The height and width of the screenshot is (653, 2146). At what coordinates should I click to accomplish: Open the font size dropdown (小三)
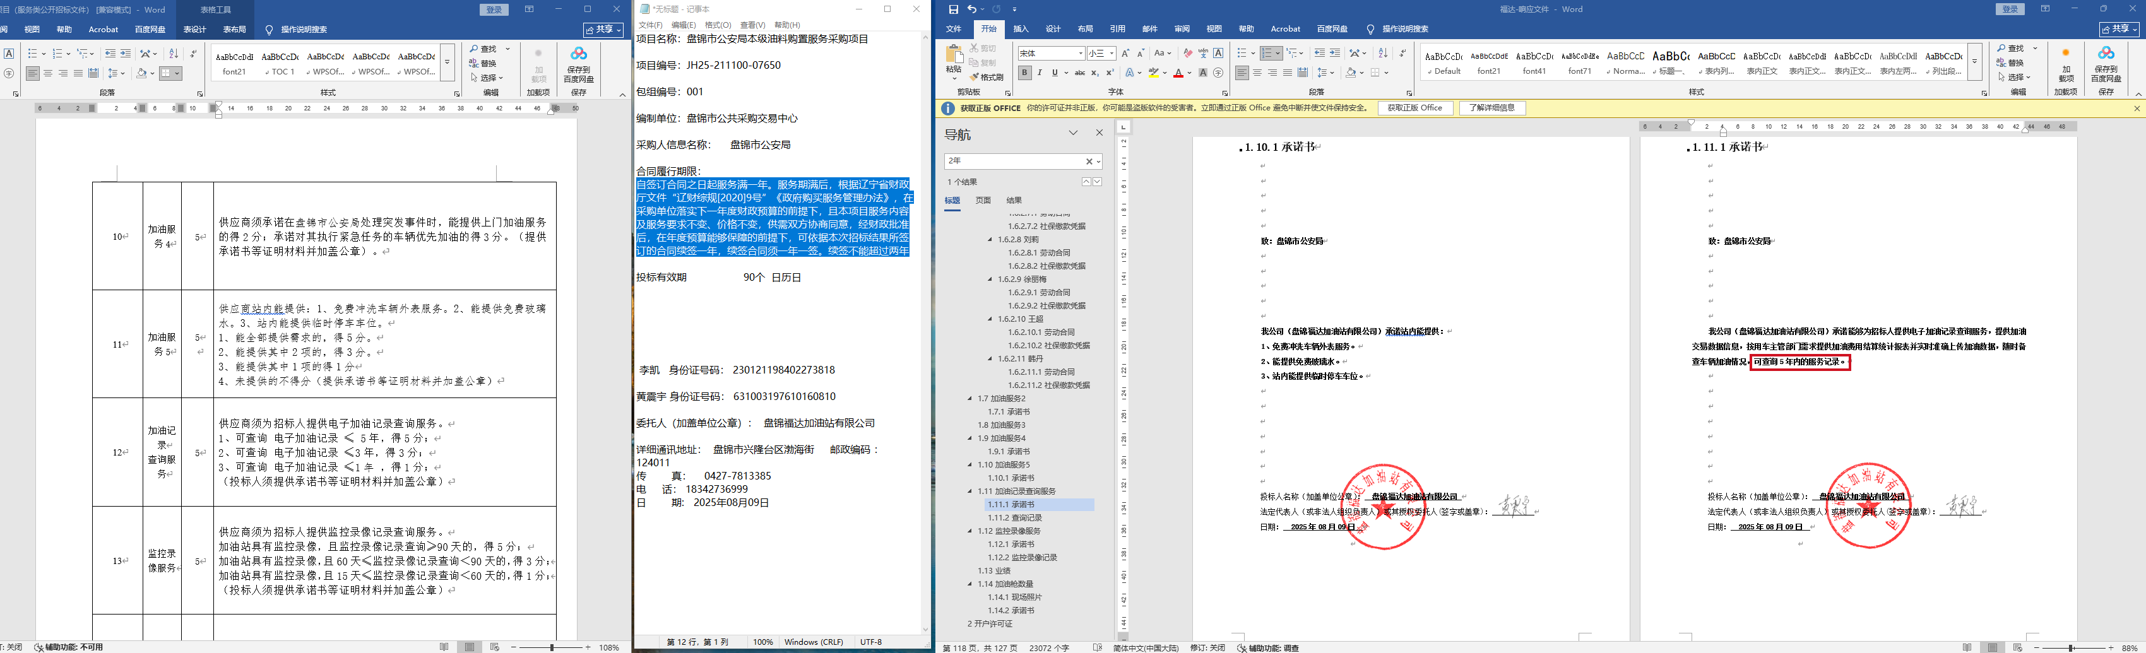[1112, 53]
